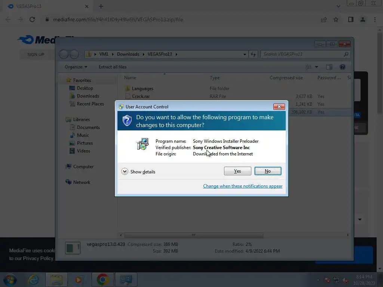
Task: Select the Languages folder
Action: 143,88
